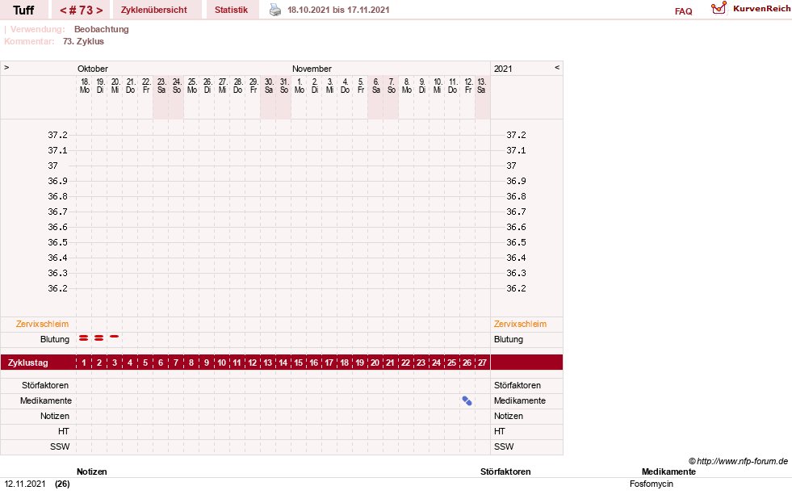Select date column 13. Sa
This screenshot has width=792, height=503.
click(481, 86)
